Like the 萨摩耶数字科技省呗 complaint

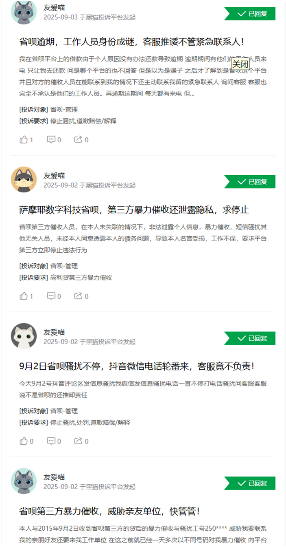(26, 296)
